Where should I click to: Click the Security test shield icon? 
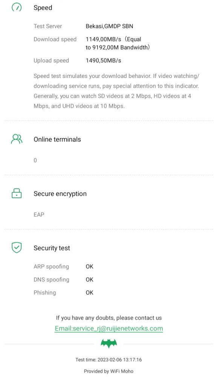[17, 248]
